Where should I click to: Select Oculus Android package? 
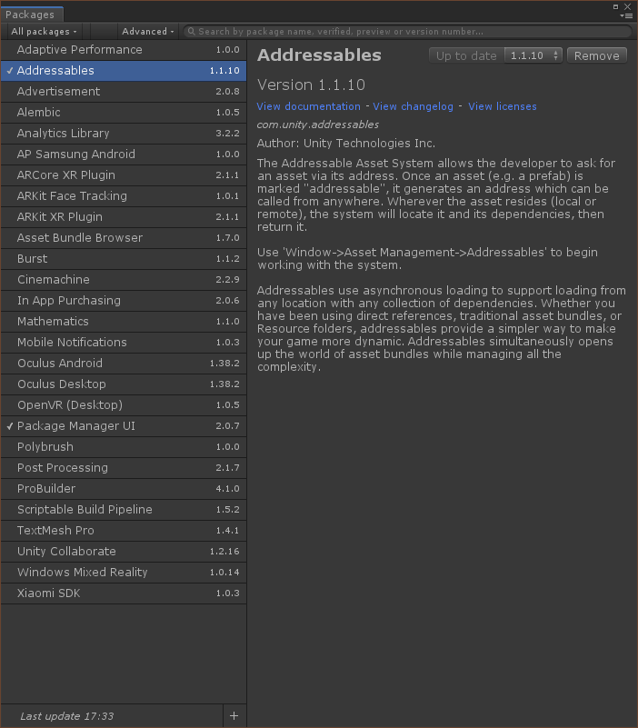pyautogui.click(x=124, y=363)
